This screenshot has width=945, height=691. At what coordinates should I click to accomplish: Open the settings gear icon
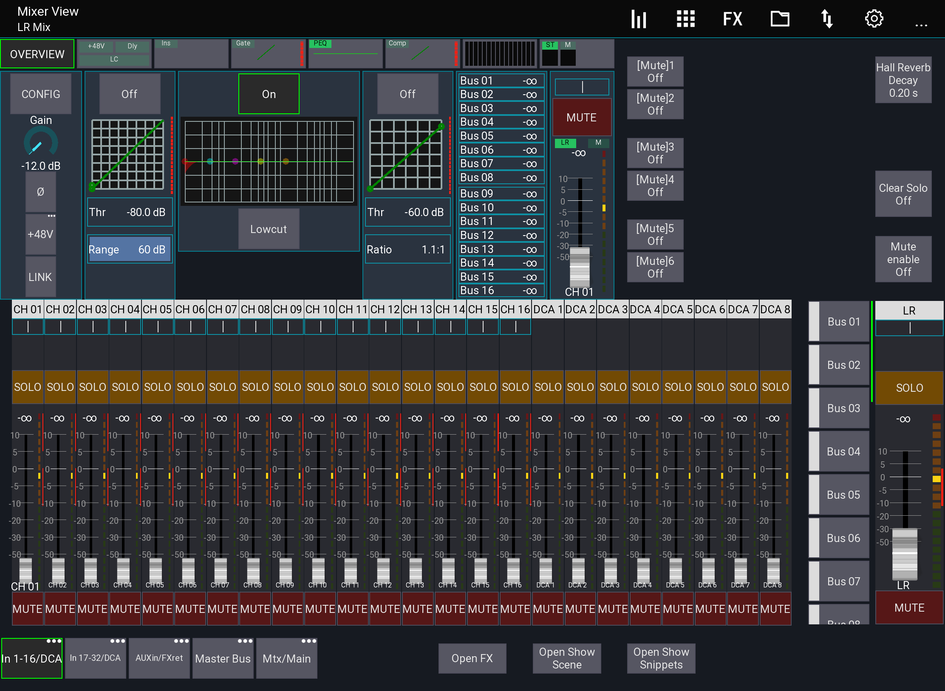coord(874,19)
